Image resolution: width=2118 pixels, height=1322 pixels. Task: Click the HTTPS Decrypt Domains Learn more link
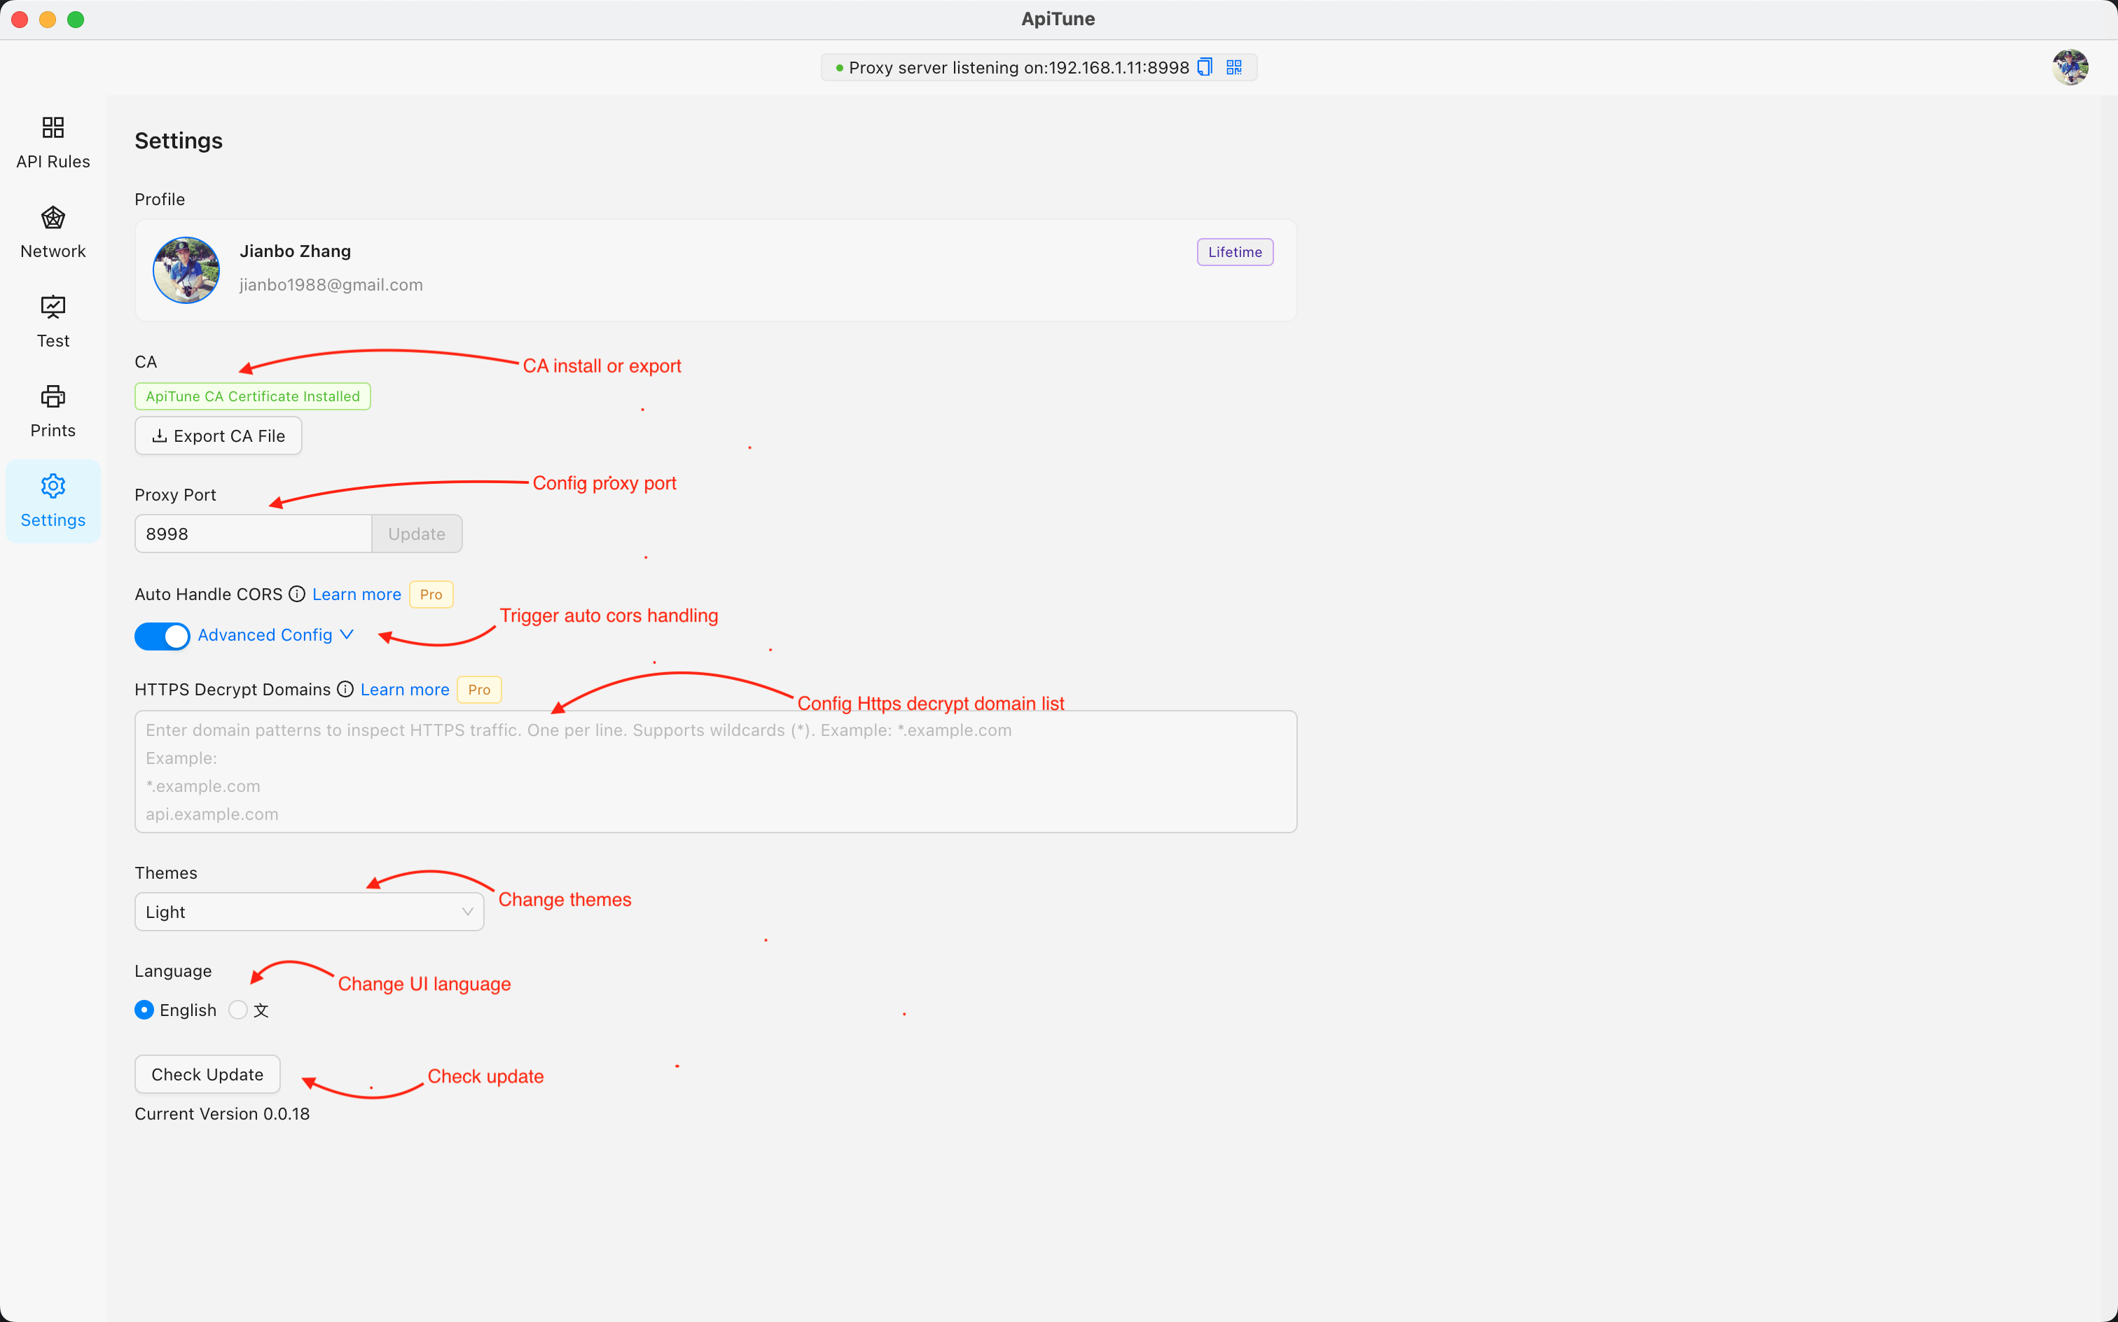point(403,690)
